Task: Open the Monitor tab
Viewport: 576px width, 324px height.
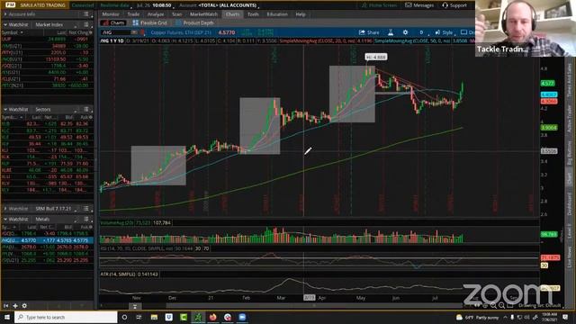Action: (x=111, y=14)
